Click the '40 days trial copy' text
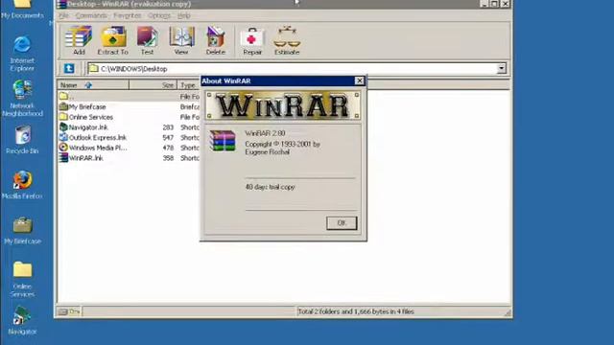614x345 pixels. [x=270, y=187]
